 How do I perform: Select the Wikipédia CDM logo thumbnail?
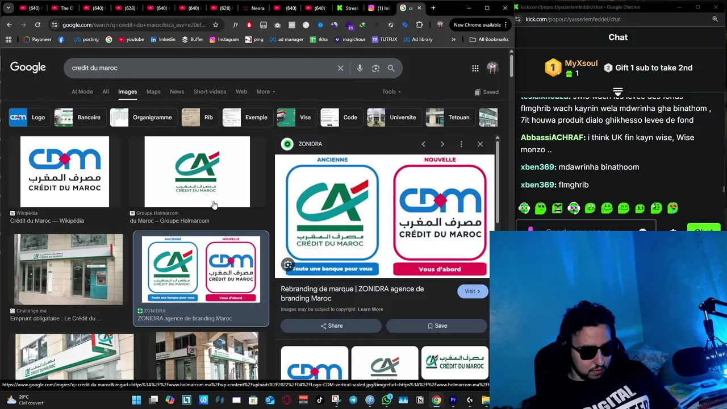[65, 172]
